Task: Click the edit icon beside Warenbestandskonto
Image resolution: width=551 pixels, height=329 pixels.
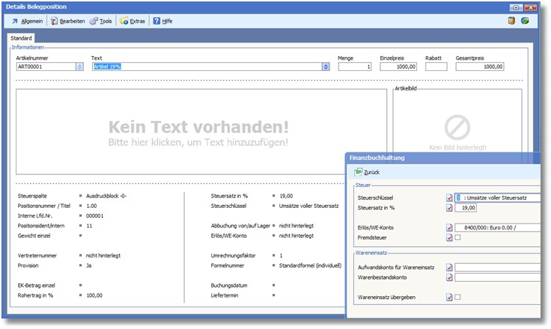Action: pyautogui.click(x=449, y=277)
